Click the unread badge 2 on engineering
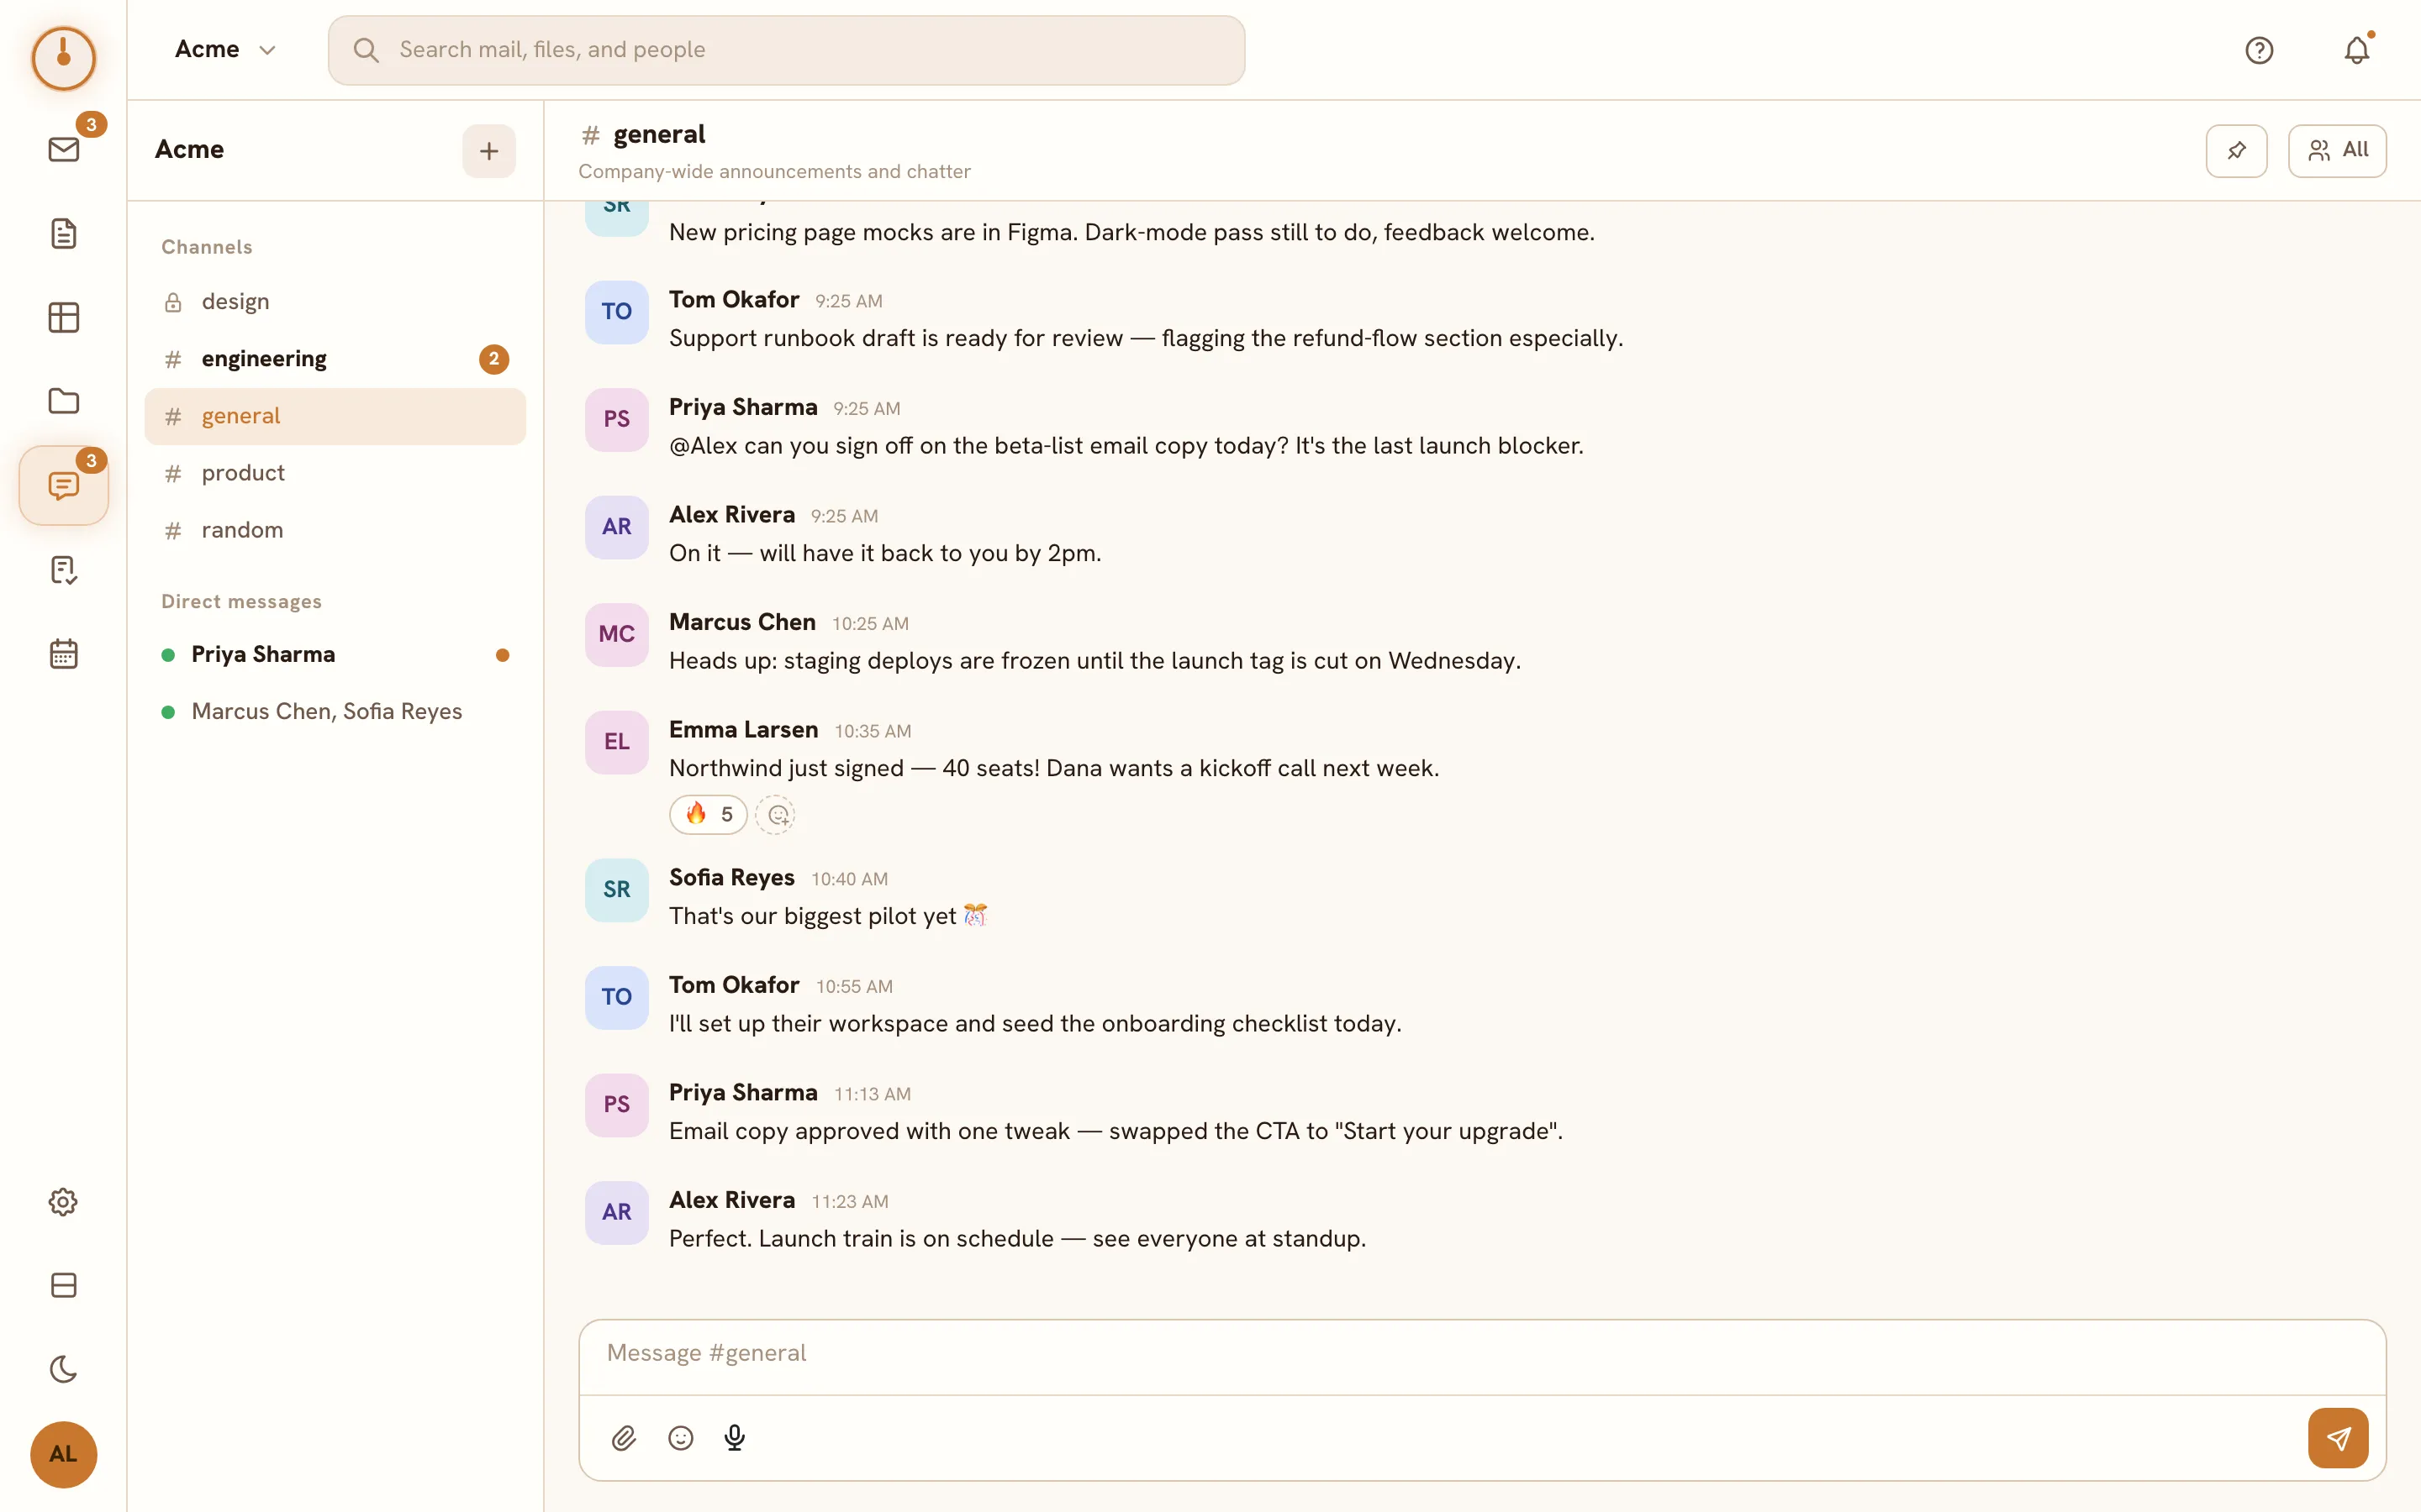 point(493,359)
